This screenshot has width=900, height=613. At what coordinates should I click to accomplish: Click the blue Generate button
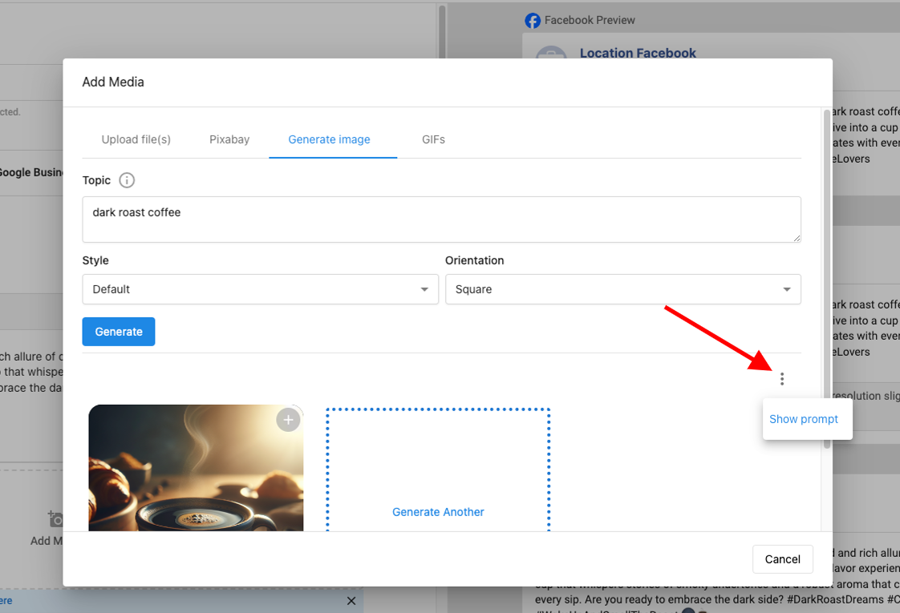pos(119,332)
